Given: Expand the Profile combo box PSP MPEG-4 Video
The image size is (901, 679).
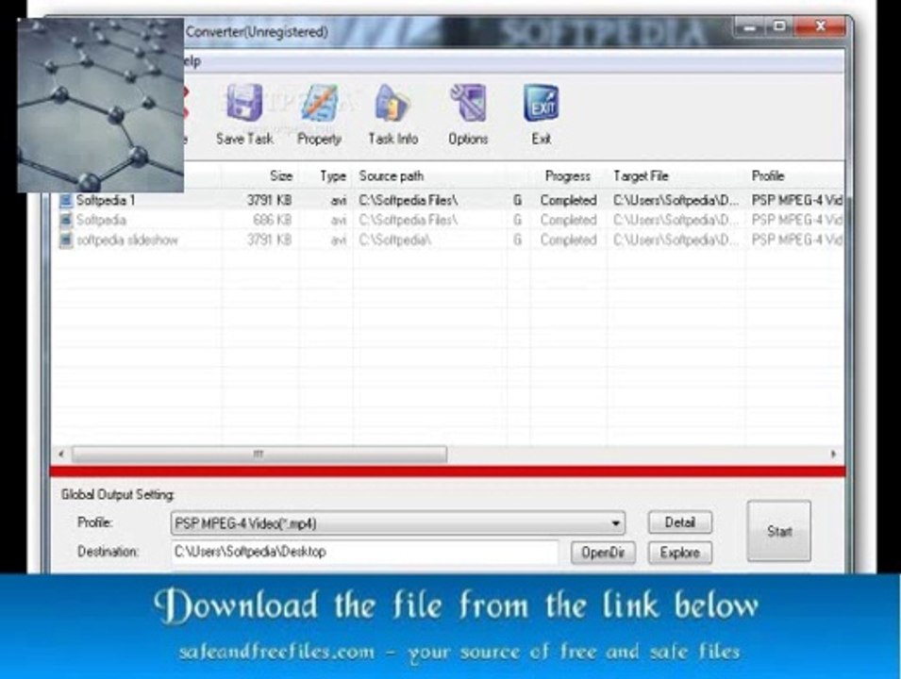Looking at the screenshot, I should coord(397,523).
